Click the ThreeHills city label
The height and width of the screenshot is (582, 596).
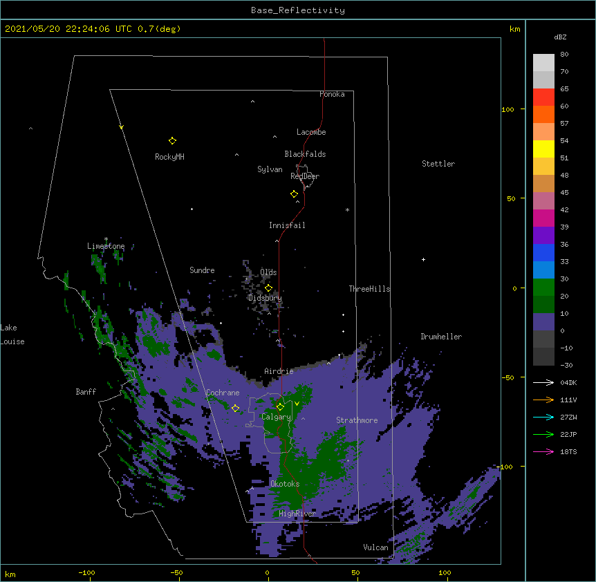[369, 289]
